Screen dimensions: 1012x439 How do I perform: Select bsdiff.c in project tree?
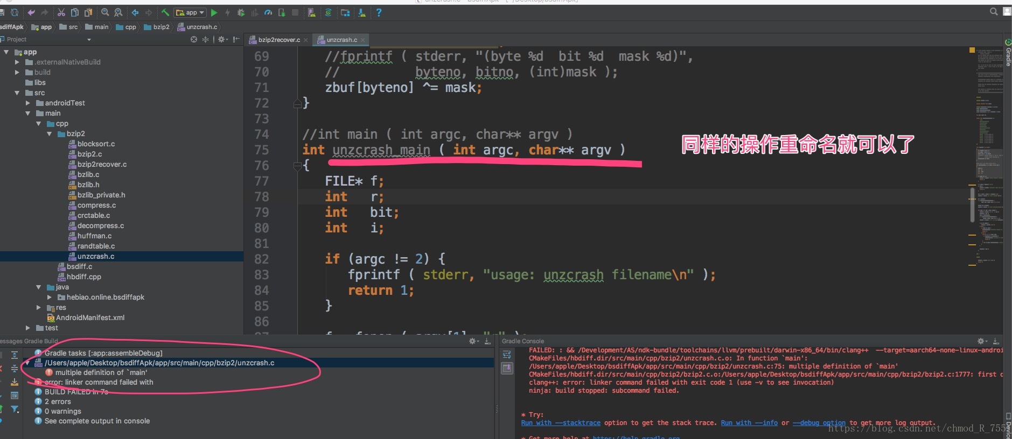(x=75, y=267)
